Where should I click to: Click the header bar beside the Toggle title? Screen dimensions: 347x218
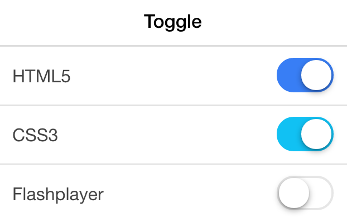tap(274, 22)
